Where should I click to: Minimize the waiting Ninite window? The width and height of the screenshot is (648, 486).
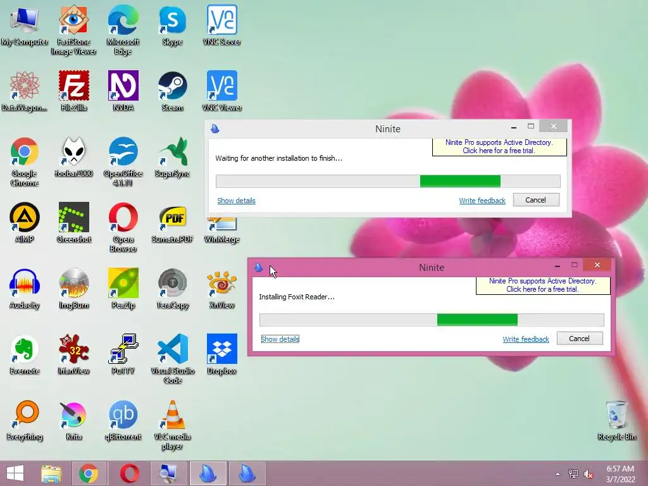(x=514, y=127)
